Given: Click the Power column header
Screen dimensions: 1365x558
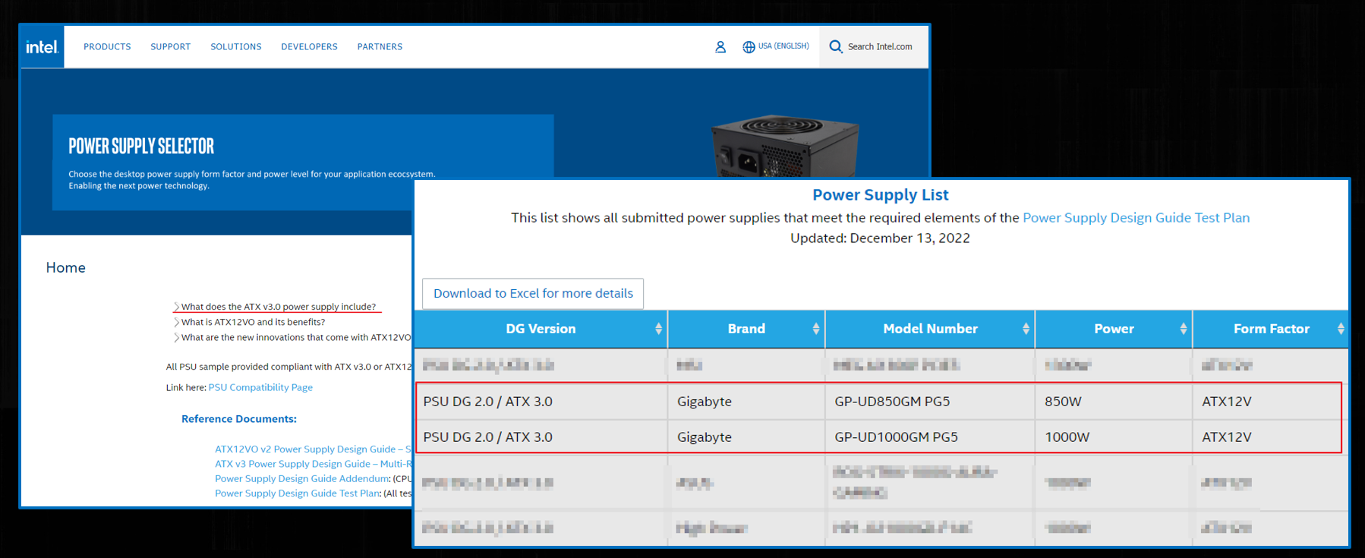Looking at the screenshot, I should (x=1114, y=329).
